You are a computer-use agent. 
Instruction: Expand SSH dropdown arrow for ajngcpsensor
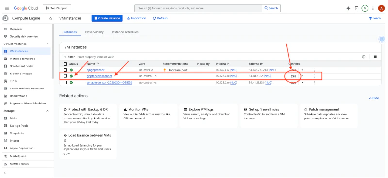click(x=302, y=70)
